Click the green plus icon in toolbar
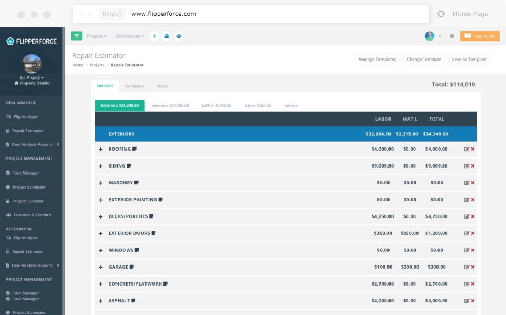 [x=154, y=36]
